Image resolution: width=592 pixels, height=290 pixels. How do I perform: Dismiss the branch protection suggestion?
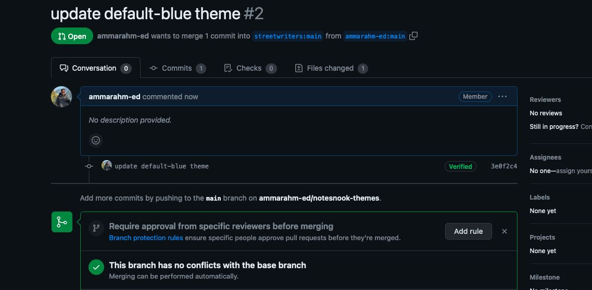coord(504,231)
